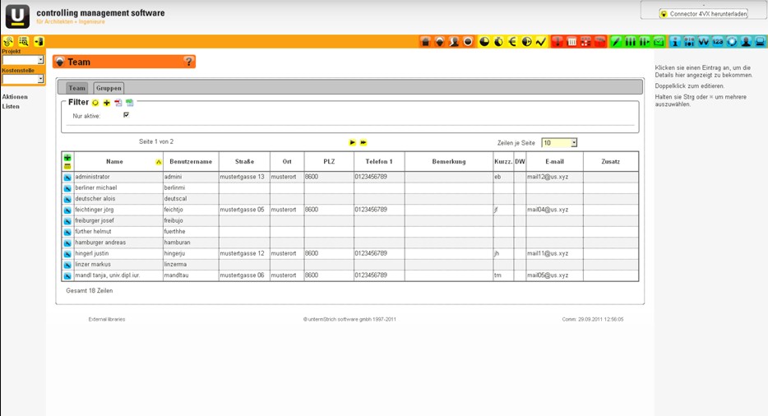
Task: Open the envelope mail icon in green toolbar
Action: point(659,42)
